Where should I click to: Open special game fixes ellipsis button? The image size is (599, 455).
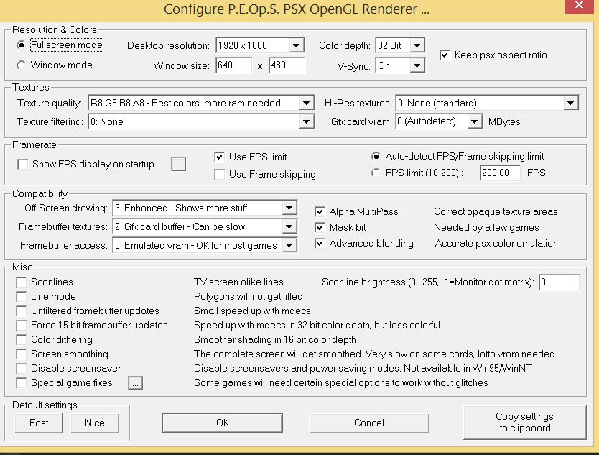pyautogui.click(x=135, y=382)
